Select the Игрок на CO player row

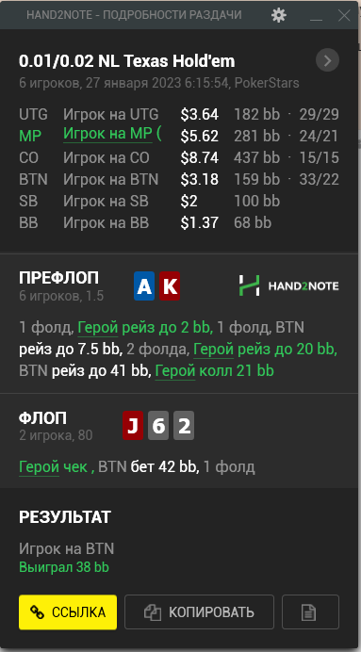[x=179, y=158]
